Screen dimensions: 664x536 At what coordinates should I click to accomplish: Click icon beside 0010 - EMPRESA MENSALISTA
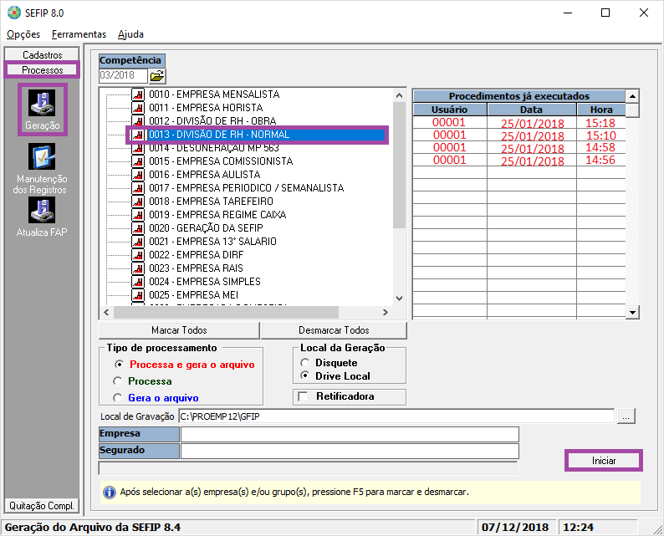click(138, 94)
